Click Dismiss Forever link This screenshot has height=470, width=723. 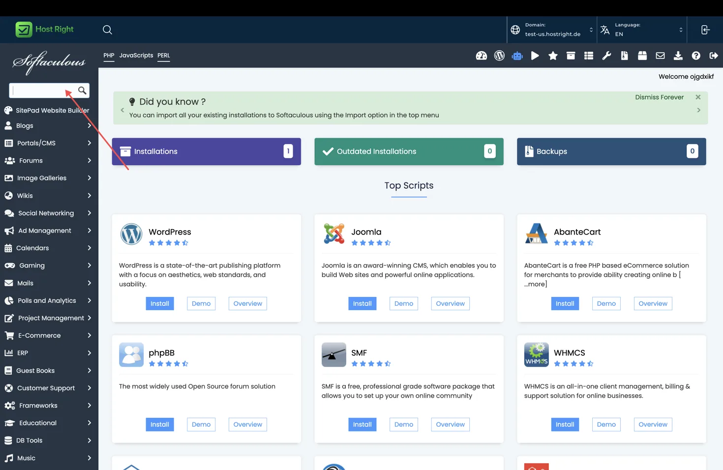(659, 97)
